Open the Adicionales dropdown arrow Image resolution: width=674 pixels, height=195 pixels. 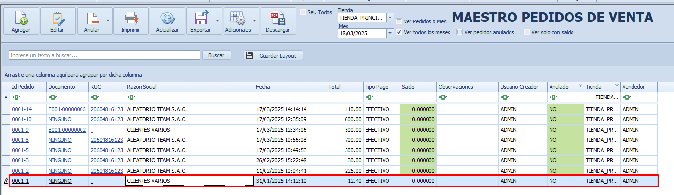point(255,21)
